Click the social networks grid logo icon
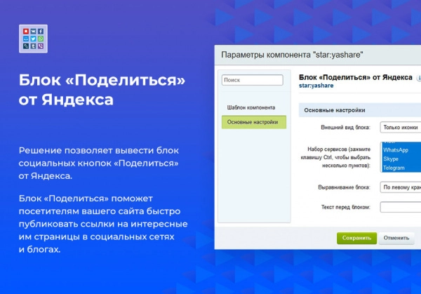The height and width of the screenshot is (294, 421). (33, 39)
